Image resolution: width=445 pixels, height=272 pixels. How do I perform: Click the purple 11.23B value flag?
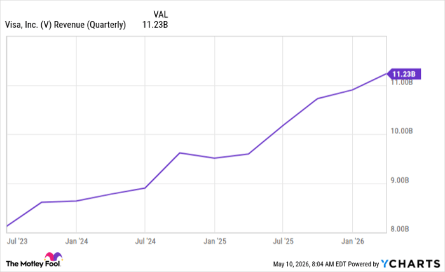(404, 74)
